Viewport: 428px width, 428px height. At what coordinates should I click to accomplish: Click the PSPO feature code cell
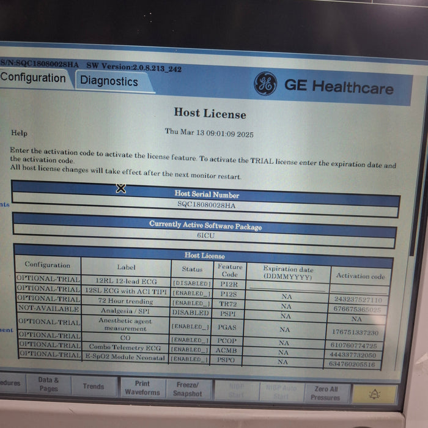pos(226,360)
